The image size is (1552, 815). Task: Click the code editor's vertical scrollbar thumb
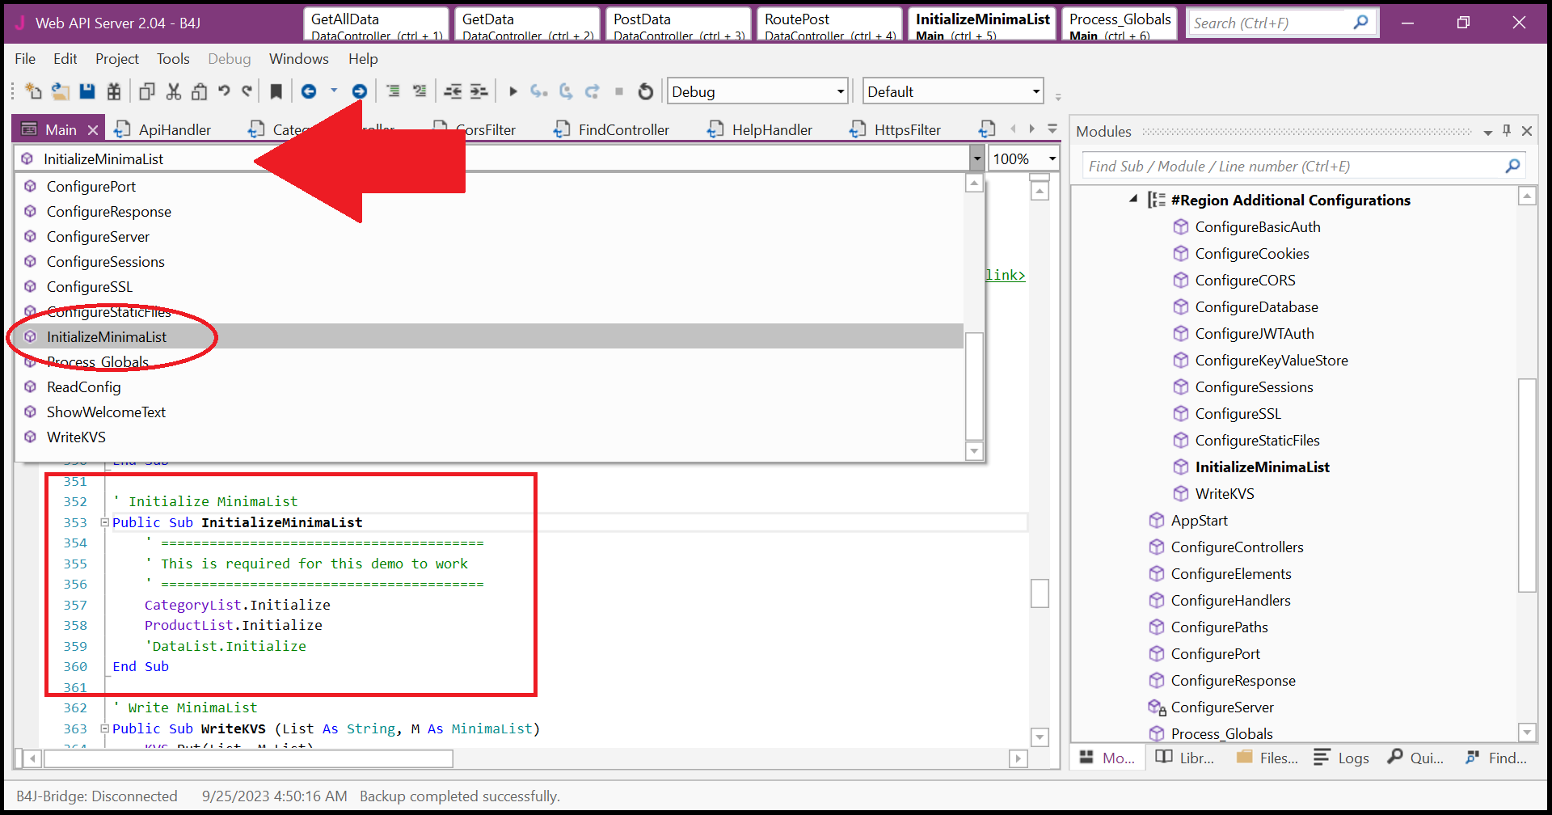click(1040, 593)
